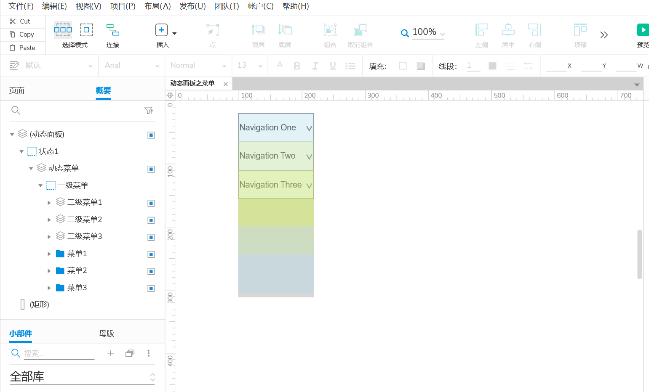Click the arrow style icon
This screenshot has width=649, height=392.
(x=528, y=66)
